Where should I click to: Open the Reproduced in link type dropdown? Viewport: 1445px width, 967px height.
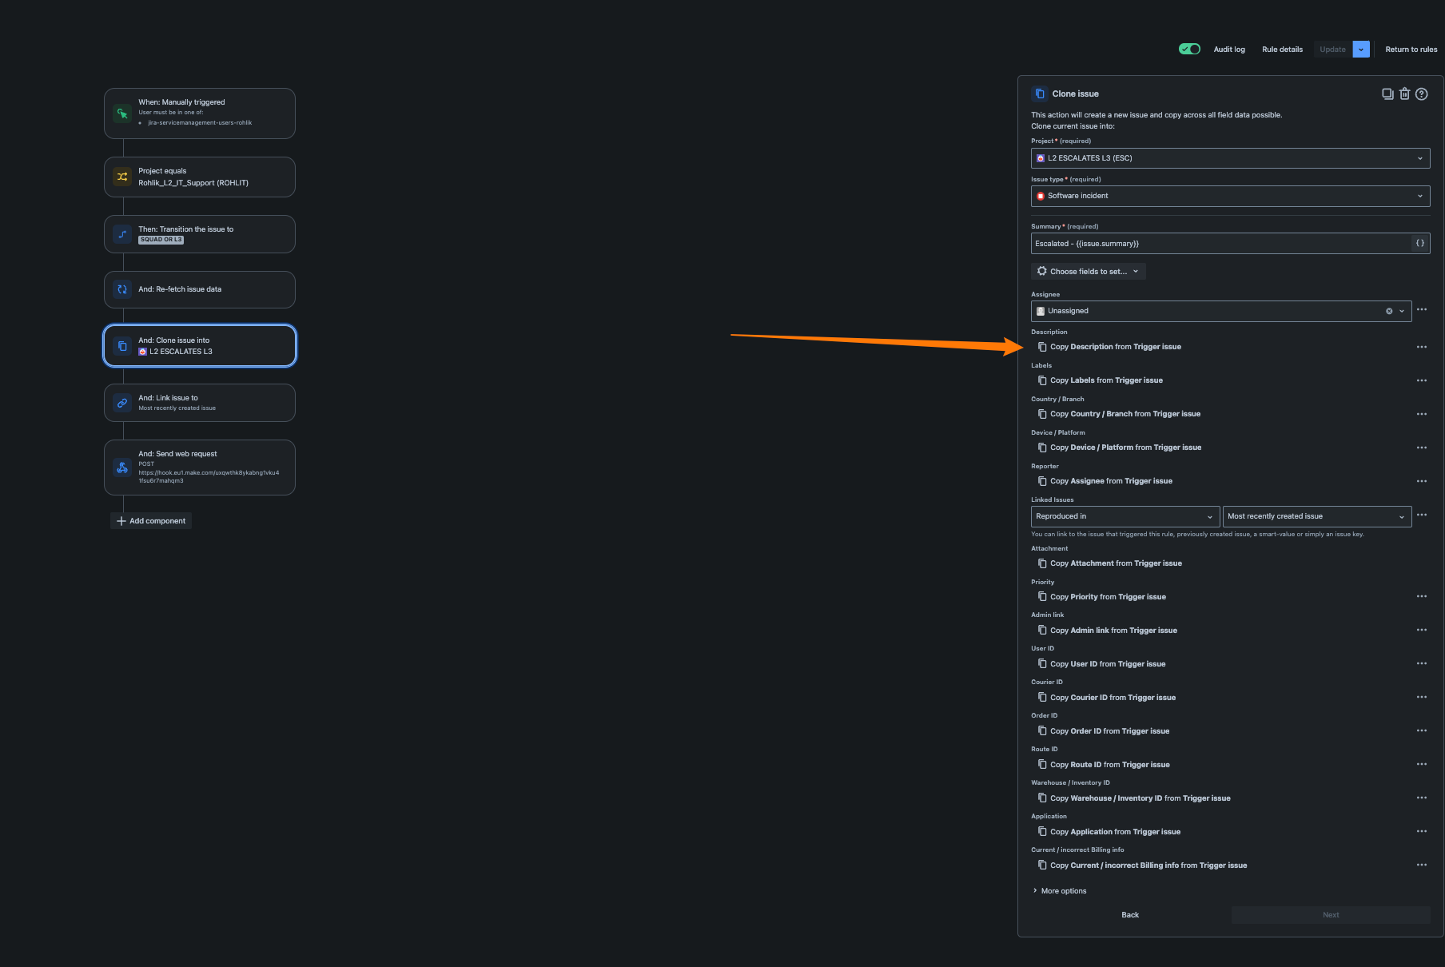[1125, 516]
